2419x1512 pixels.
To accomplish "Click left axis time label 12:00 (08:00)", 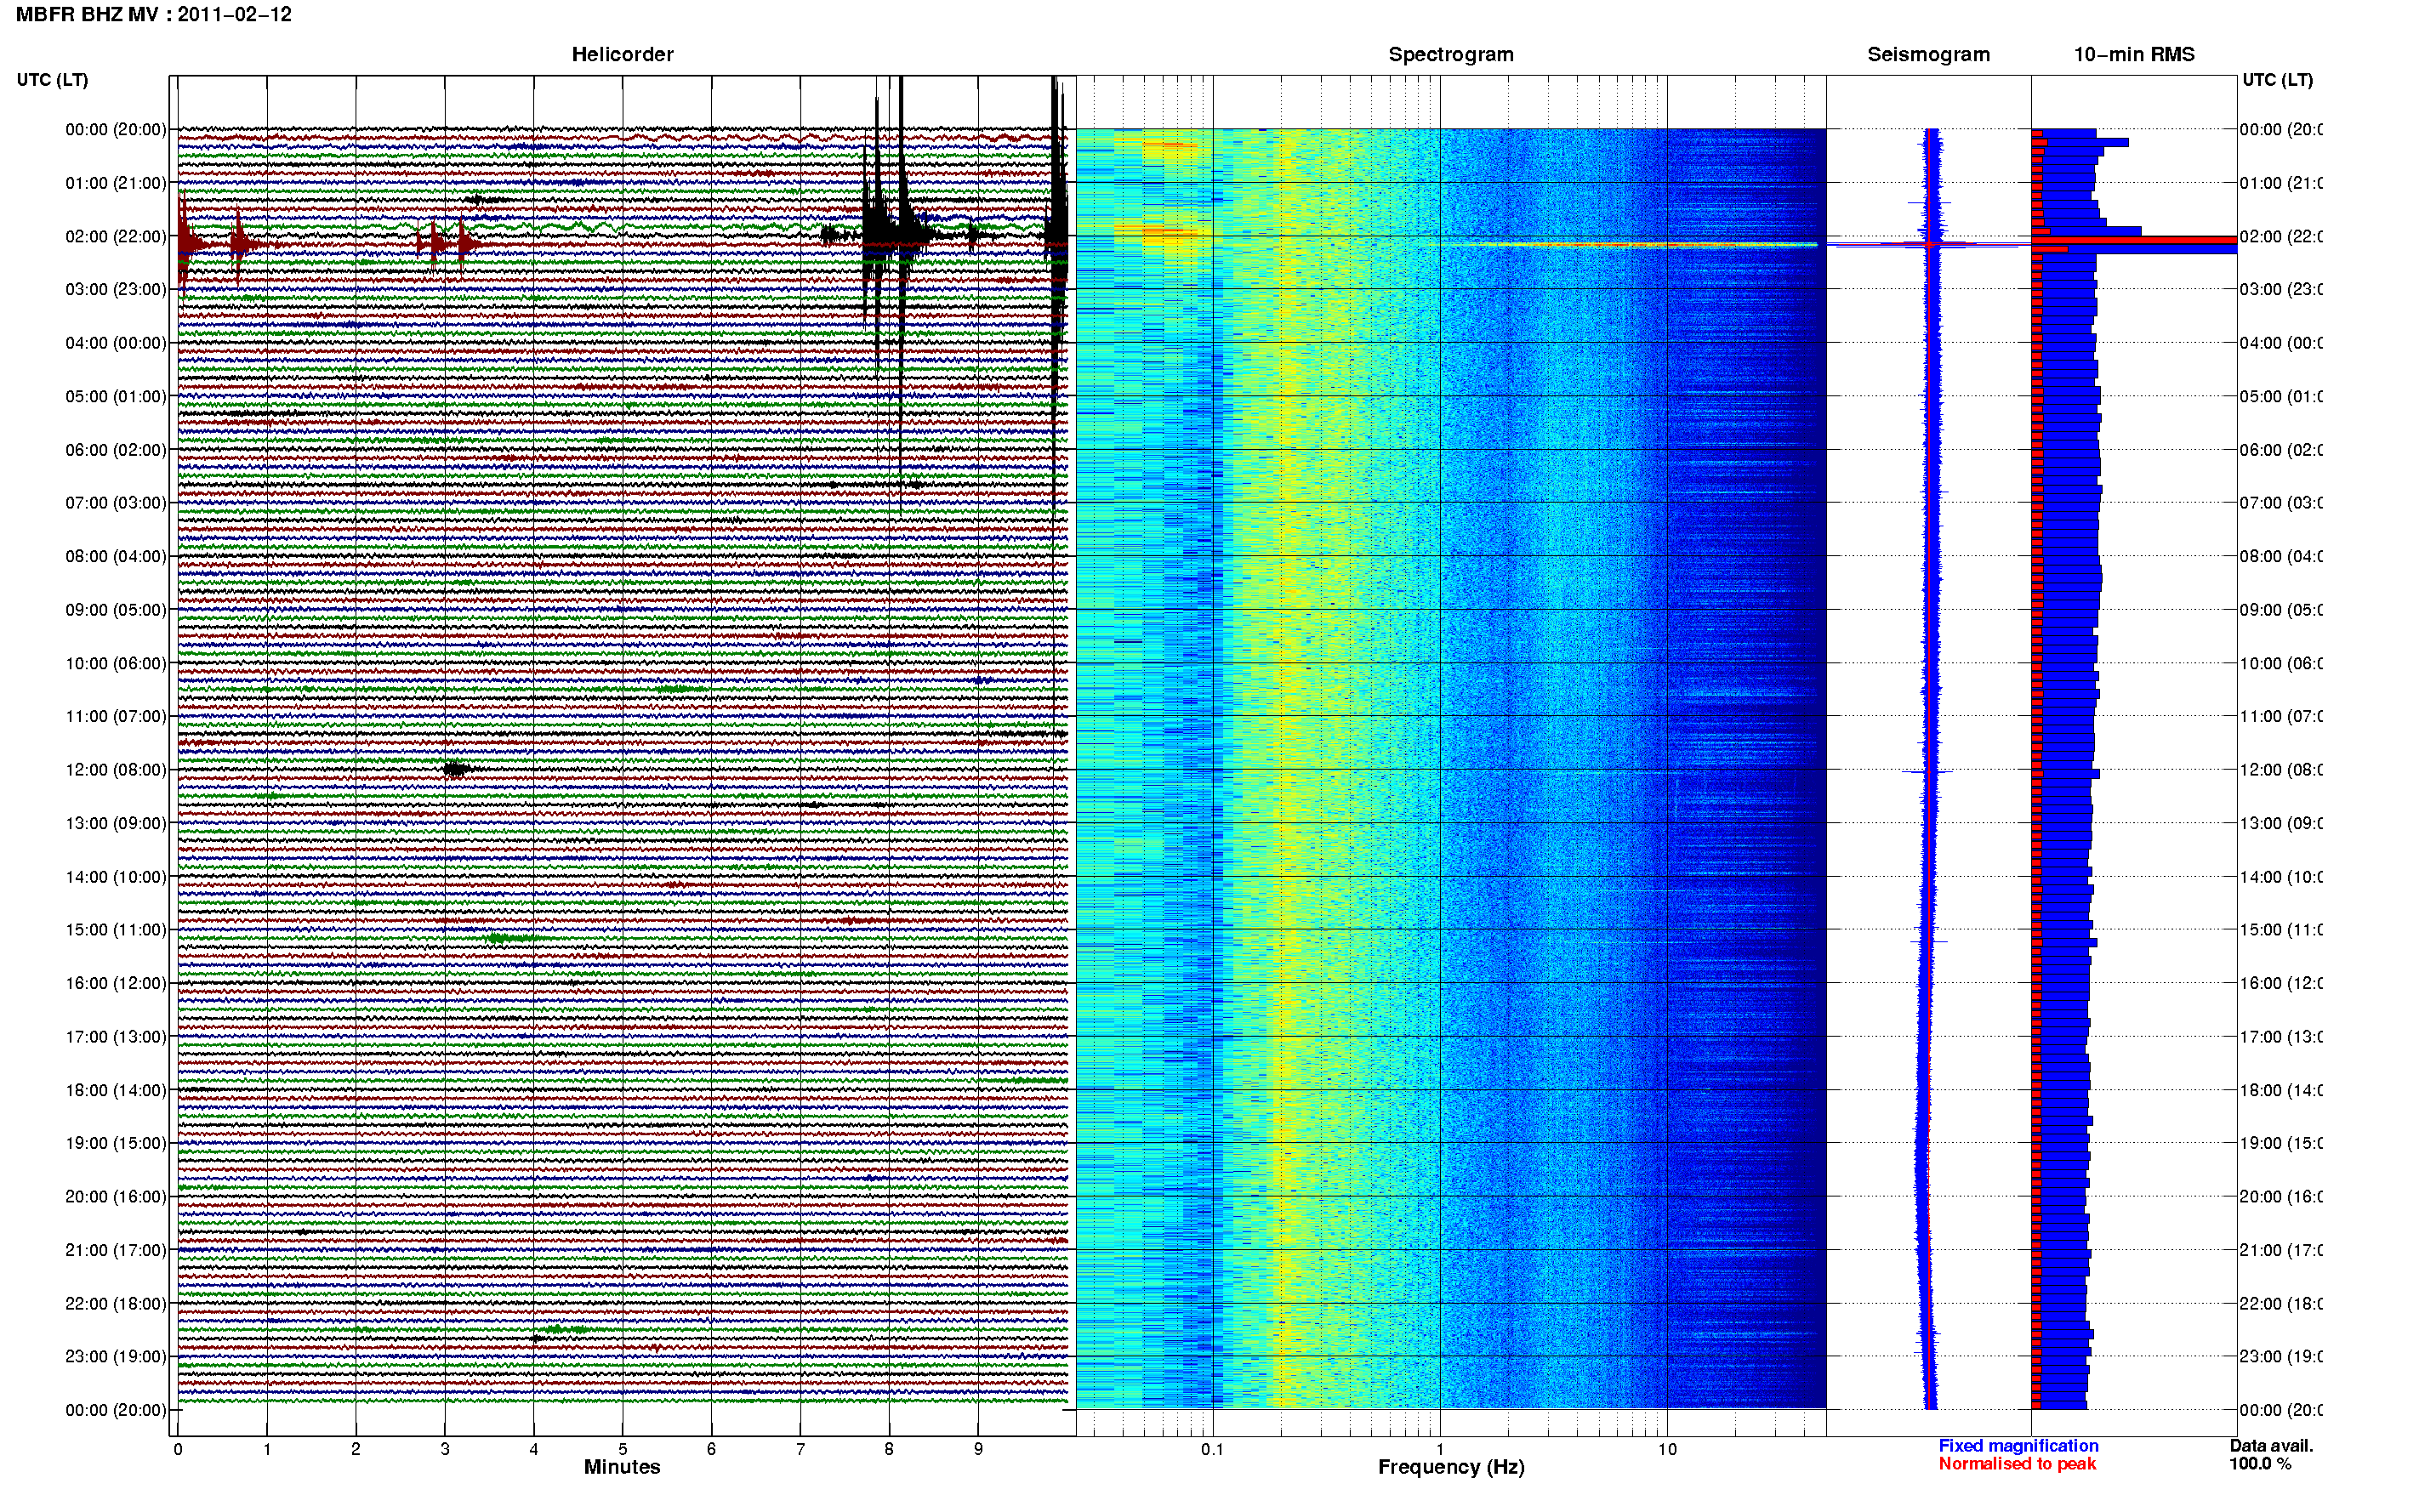I will tap(116, 770).
